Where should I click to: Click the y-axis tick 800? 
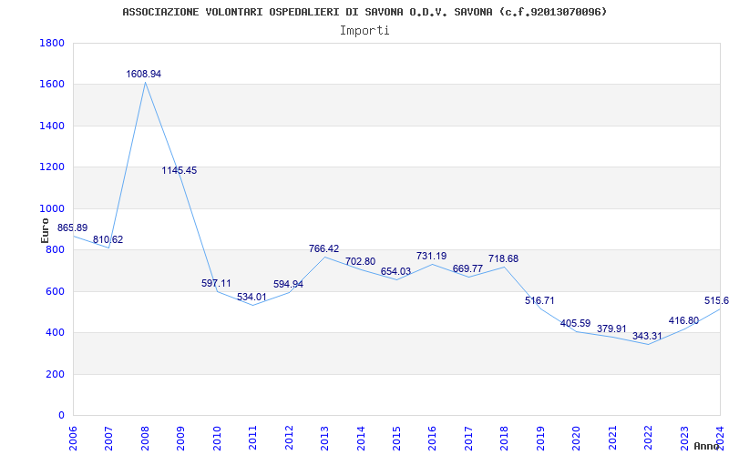[55, 249]
